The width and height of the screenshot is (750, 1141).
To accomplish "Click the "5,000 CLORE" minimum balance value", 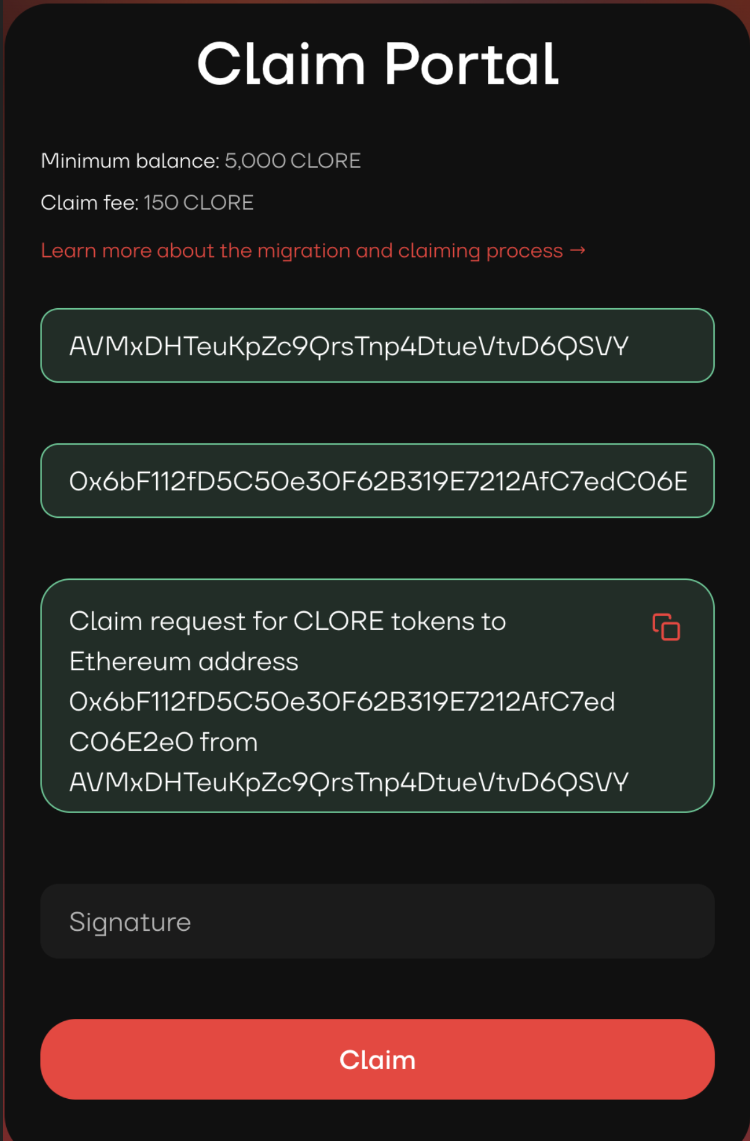I will [x=293, y=161].
